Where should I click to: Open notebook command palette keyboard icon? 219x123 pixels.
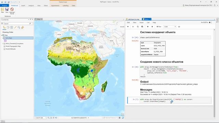[x=179, y=27]
